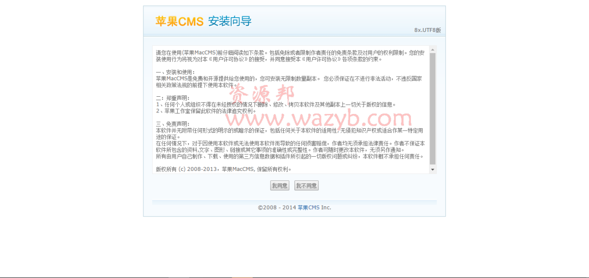Viewport: 589px width, 278px height.
Task: Click the line starting 1、任何个人或组织
Action: [x=276, y=104]
